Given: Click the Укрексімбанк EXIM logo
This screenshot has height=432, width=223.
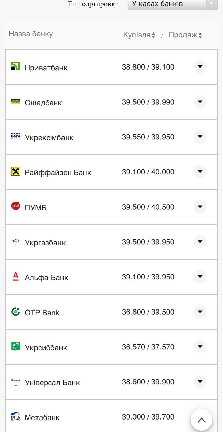Looking at the screenshot, I should [16, 136].
